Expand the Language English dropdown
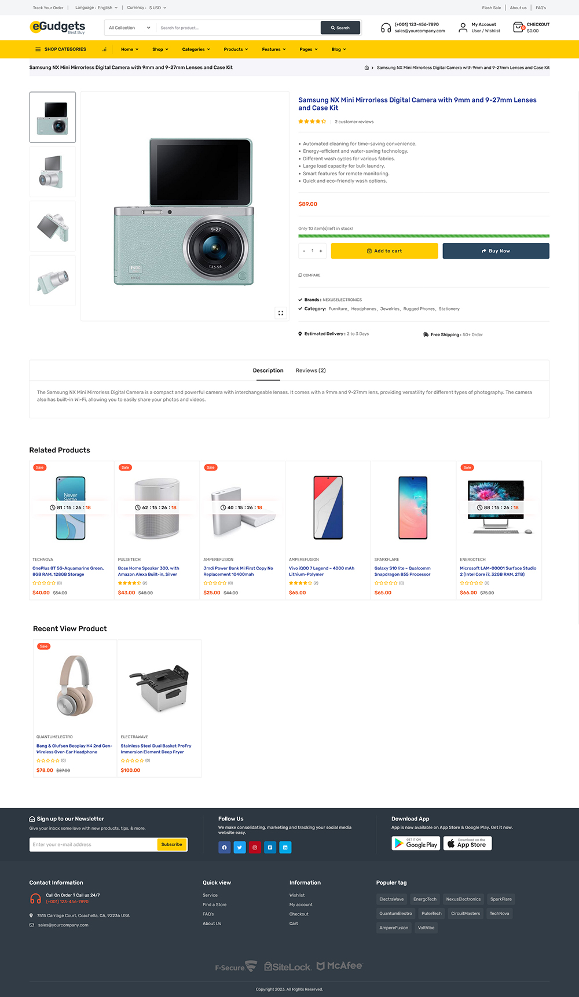579x997 pixels. (97, 8)
